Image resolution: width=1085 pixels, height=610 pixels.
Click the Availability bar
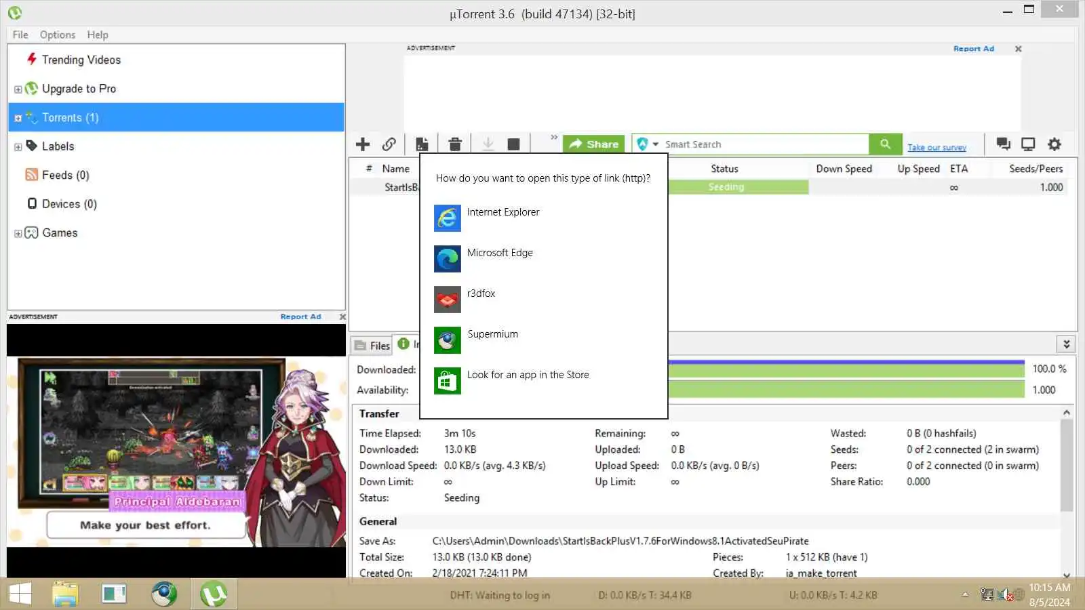pos(846,390)
